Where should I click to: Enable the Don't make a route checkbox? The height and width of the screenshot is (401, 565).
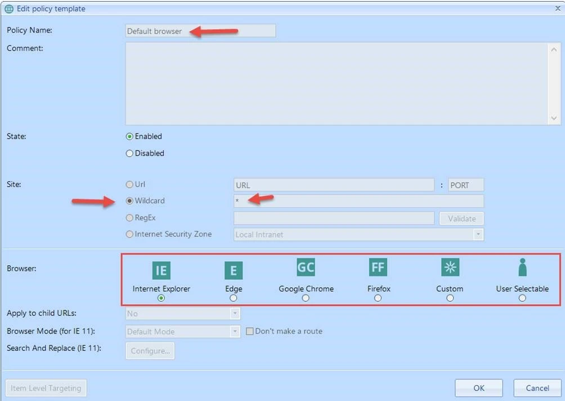[250, 331]
